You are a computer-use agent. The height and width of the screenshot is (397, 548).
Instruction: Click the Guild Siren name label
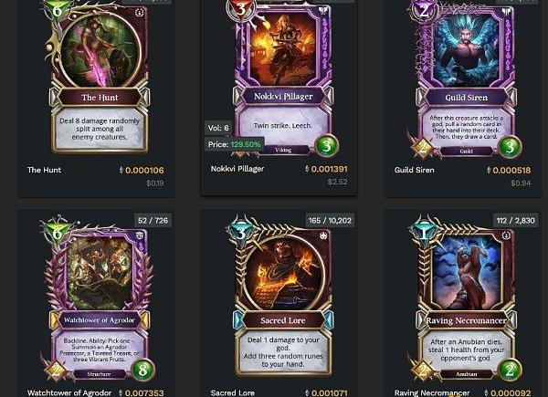pyautogui.click(x=414, y=170)
